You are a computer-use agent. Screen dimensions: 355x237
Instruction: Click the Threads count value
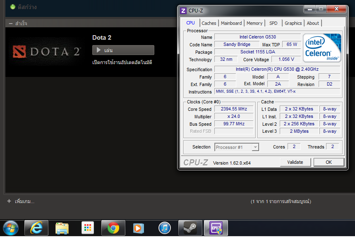coord(332,146)
